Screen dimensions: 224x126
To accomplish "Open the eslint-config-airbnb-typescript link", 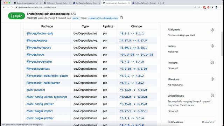I will [x=47, y=97].
